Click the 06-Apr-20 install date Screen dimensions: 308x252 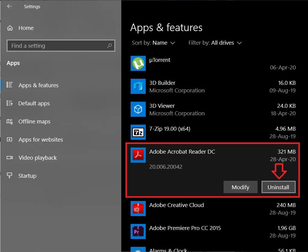[x=283, y=67]
